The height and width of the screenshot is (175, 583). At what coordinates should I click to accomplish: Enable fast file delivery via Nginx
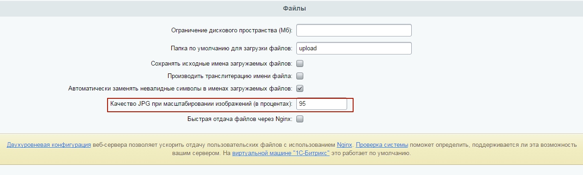click(x=300, y=119)
